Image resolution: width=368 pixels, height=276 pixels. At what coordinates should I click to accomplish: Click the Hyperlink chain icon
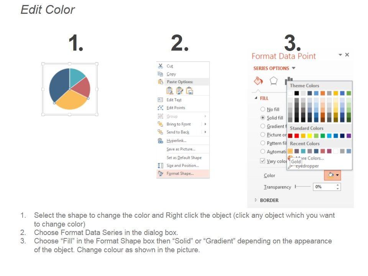tap(161, 141)
